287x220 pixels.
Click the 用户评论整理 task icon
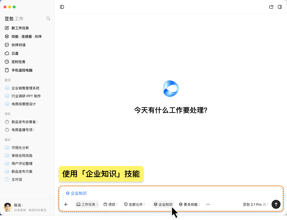pos(7,164)
